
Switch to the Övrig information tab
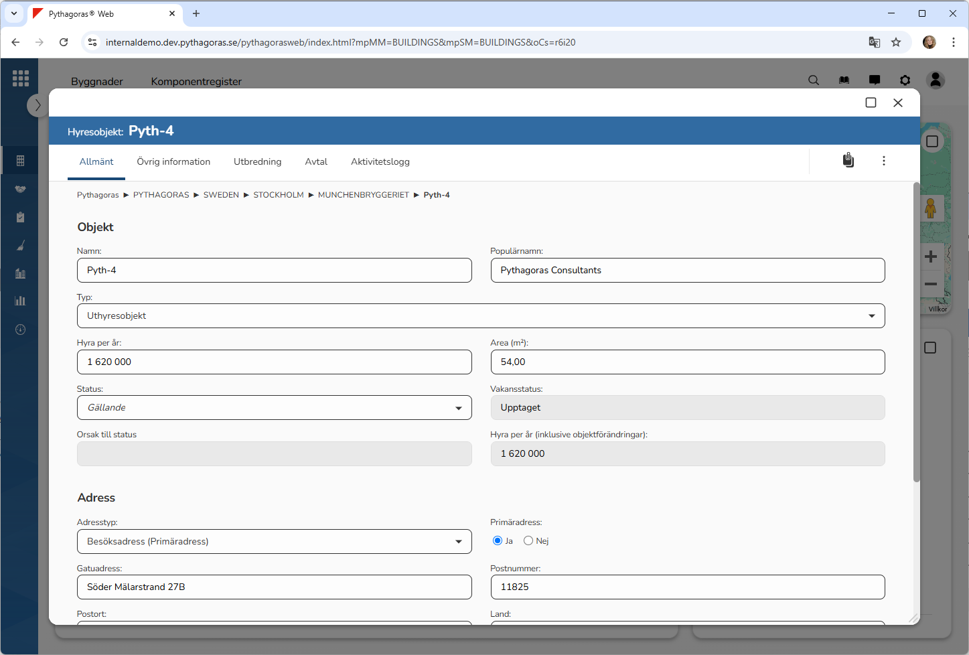173,162
